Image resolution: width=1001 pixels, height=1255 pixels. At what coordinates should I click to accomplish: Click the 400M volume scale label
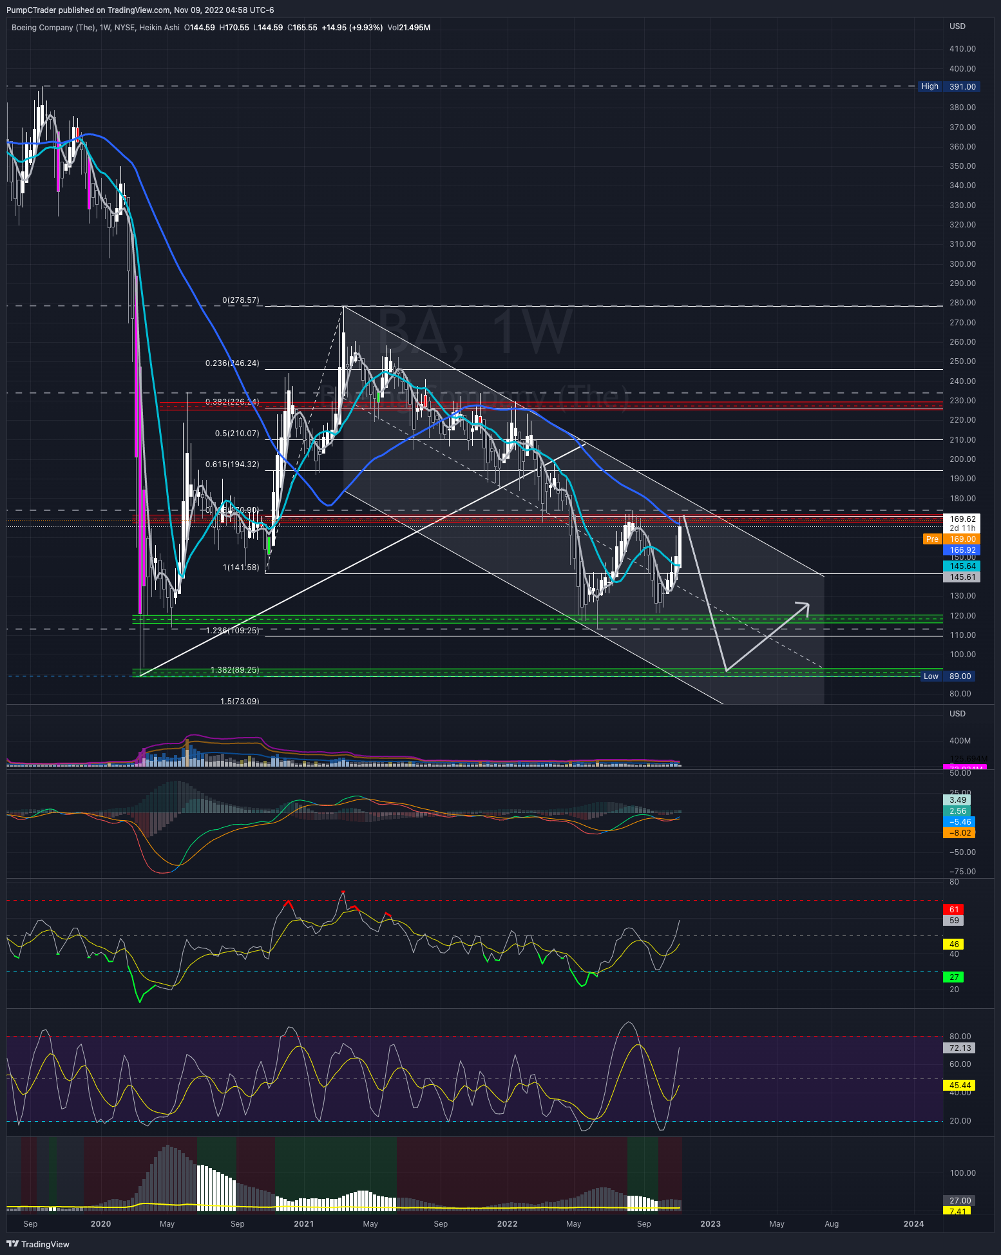coord(960,741)
